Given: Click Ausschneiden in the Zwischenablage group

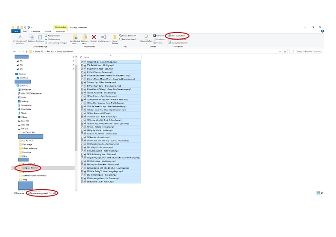Looking at the screenshot, I should point(53,36).
